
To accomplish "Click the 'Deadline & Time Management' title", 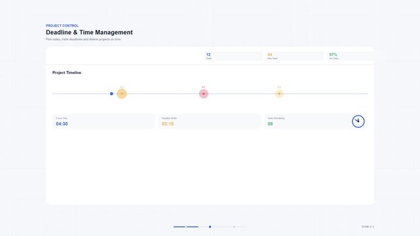I will [x=89, y=32].
